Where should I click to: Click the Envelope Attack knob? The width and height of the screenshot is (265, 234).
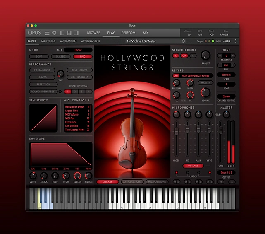click(x=44, y=176)
